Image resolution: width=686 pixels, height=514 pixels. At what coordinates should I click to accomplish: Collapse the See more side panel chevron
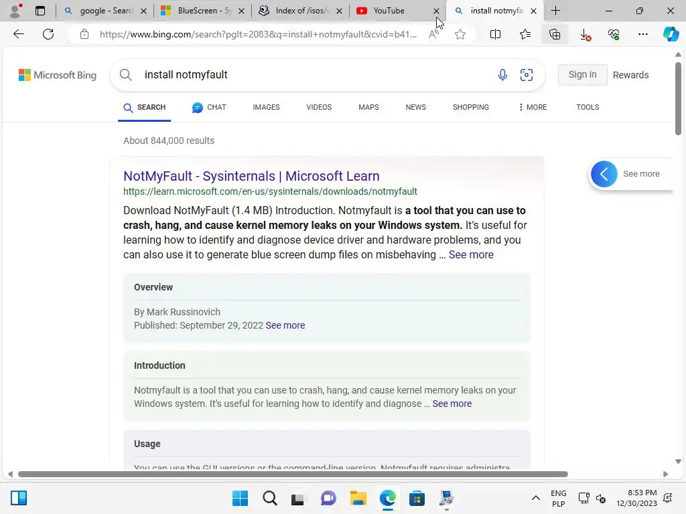coord(604,174)
